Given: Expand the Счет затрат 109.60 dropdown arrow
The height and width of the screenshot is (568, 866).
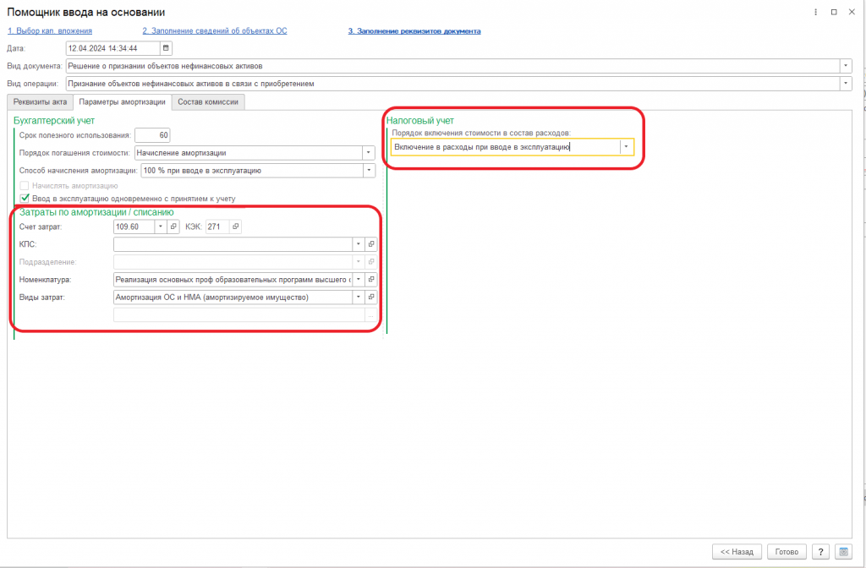Looking at the screenshot, I should [161, 227].
